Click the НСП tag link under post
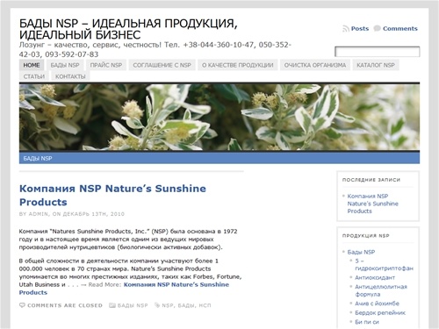Image resolution: width=439 pixels, height=329 pixels. (x=205, y=305)
